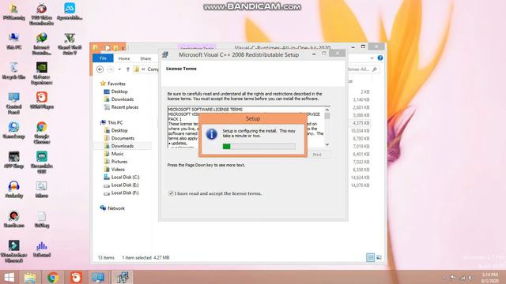The image size is (506, 284).
Task: Click volume icon in system tray
Action: (471, 277)
